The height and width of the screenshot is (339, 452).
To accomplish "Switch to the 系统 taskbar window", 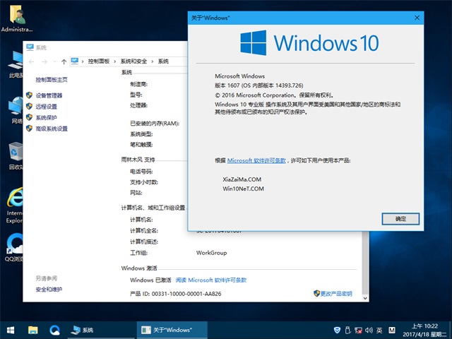I will pyautogui.click(x=83, y=330).
